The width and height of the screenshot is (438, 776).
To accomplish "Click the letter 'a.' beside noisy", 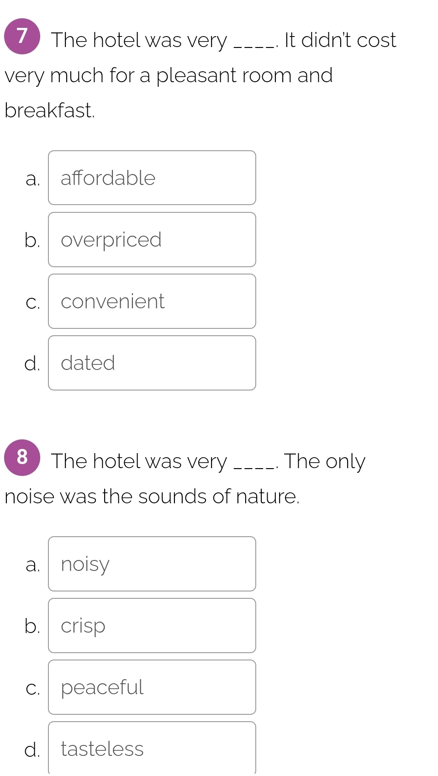I will click(33, 565).
